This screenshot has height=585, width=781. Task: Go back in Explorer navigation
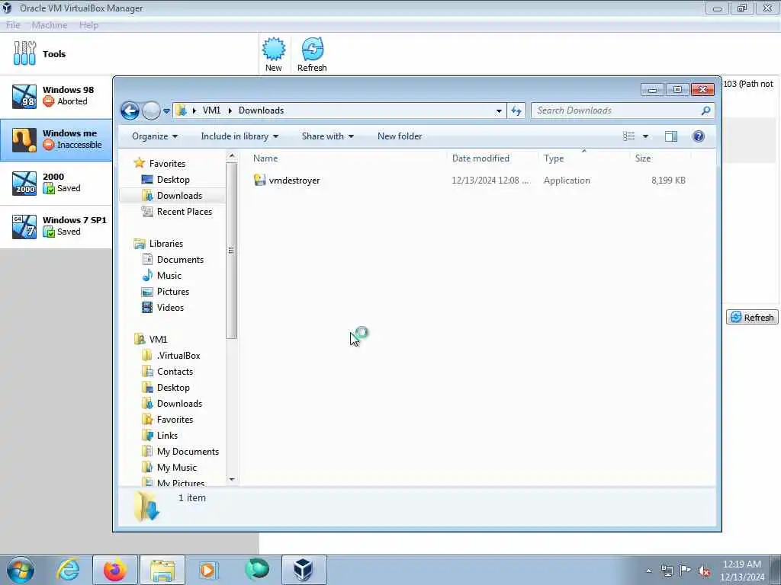click(130, 110)
